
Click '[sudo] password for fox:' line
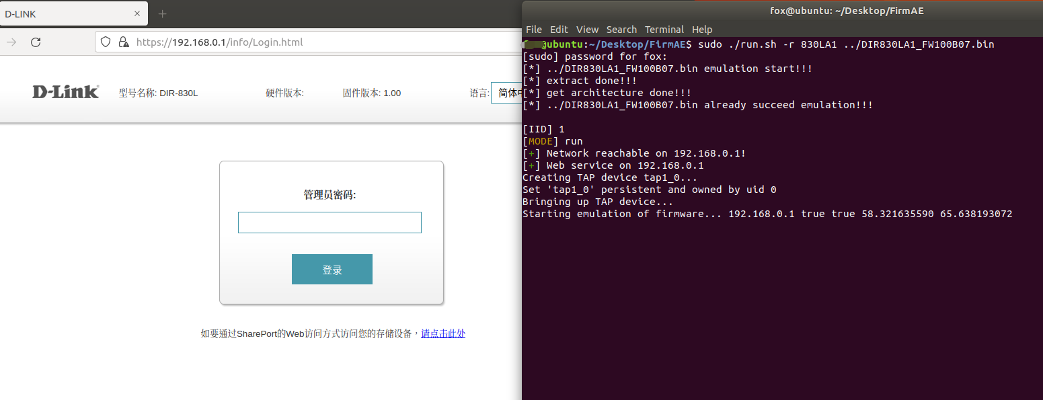(x=595, y=56)
